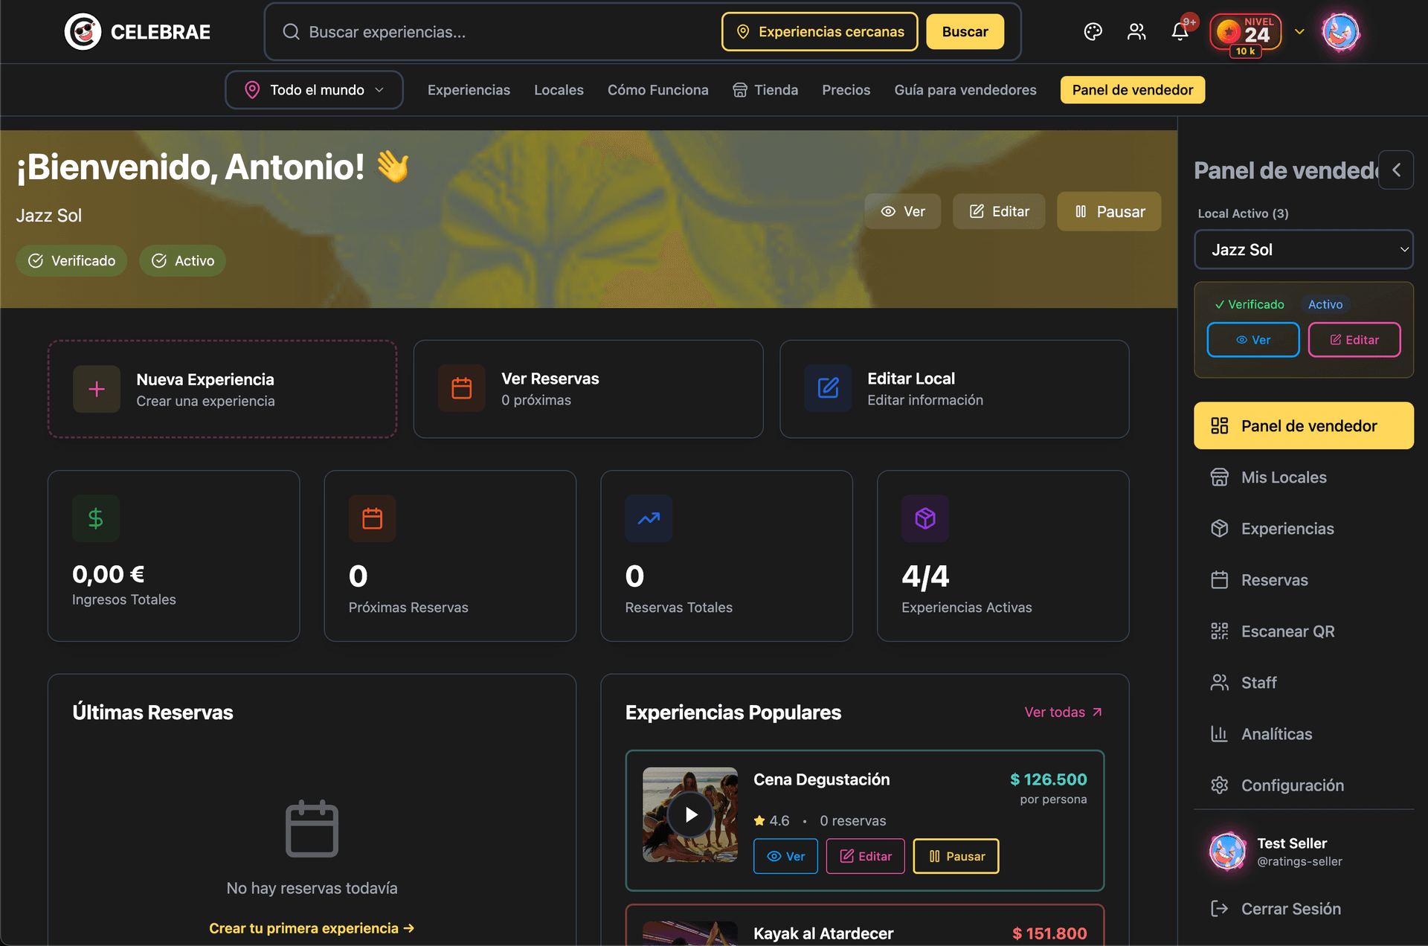Click the trend arrow Reservas Totales icon

[649, 518]
